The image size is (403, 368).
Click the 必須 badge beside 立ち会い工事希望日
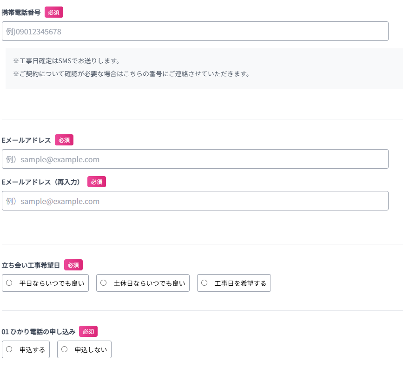point(73,265)
